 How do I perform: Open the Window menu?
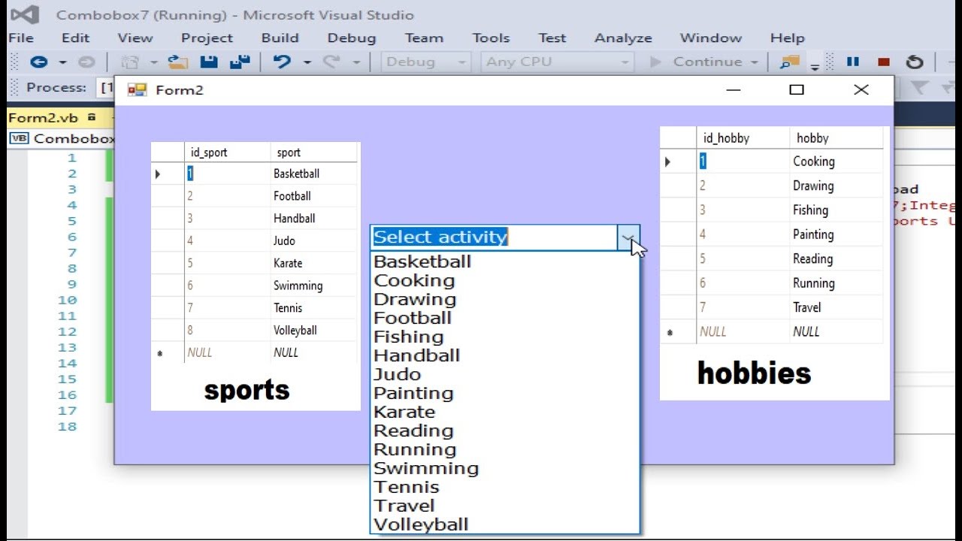(x=711, y=38)
